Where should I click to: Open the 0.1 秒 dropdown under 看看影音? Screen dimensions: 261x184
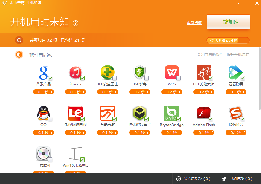[x=236, y=92]
